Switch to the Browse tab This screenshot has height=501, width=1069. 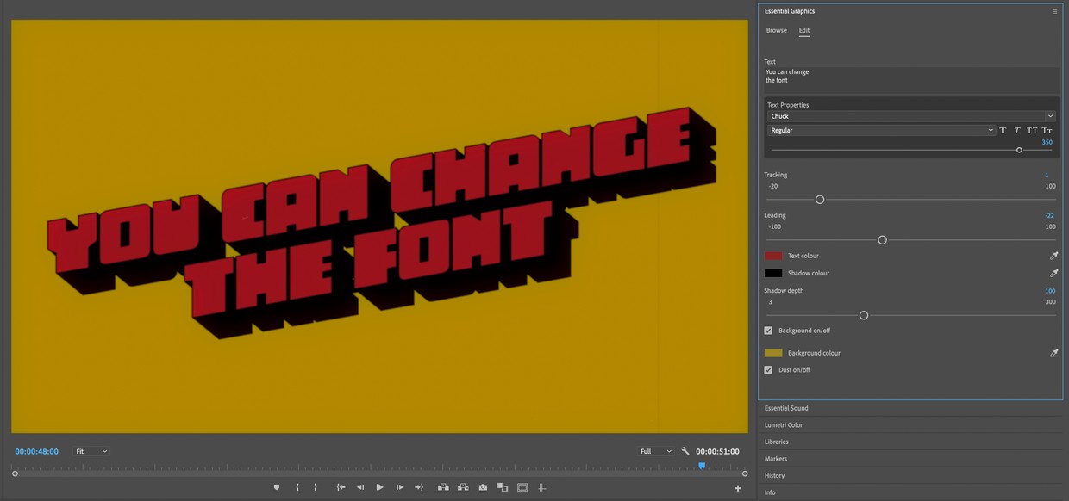(776, 30)
